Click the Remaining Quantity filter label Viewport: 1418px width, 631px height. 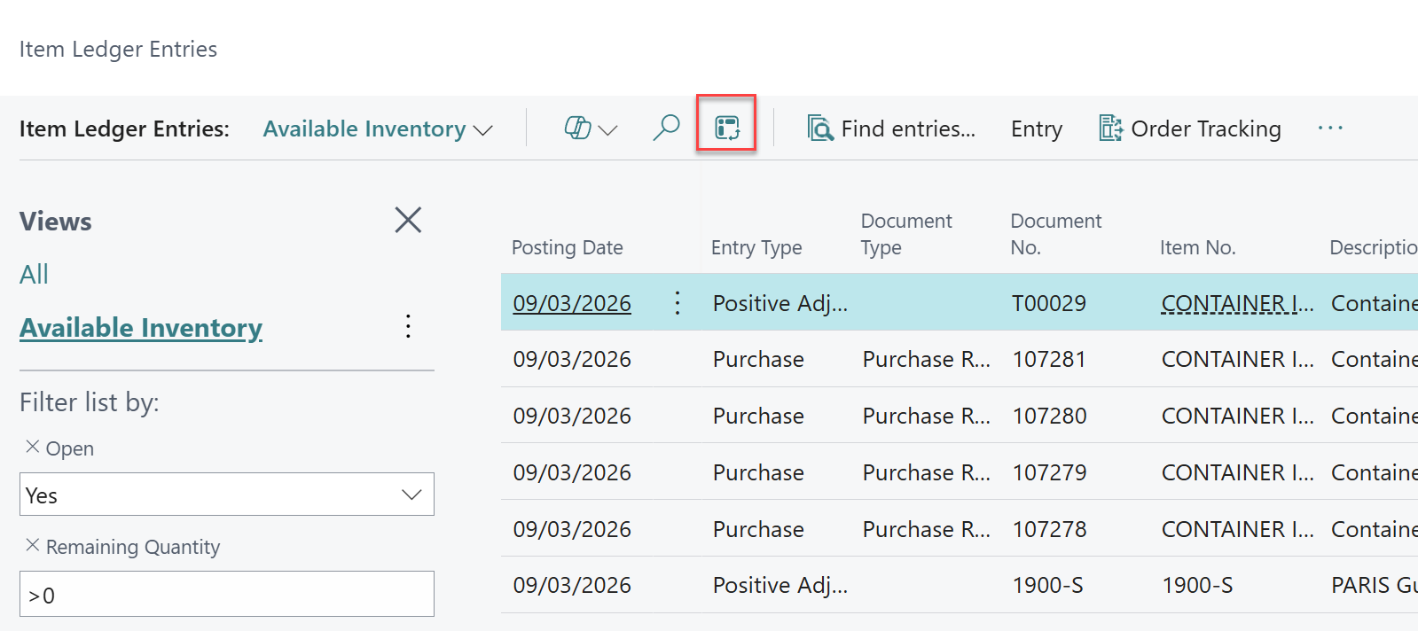click(x=133, y=547)
